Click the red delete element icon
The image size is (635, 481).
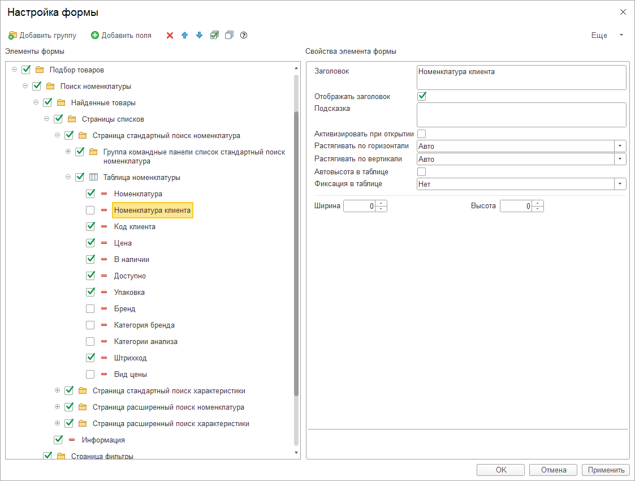pyautogui.click(x=170, y=36)
